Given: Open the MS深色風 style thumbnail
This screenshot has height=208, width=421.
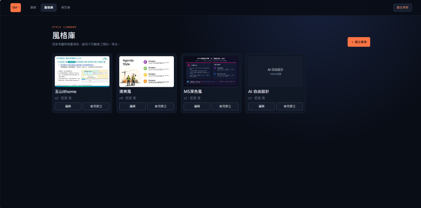Looking at the screenshot, I should pos(211,72).
